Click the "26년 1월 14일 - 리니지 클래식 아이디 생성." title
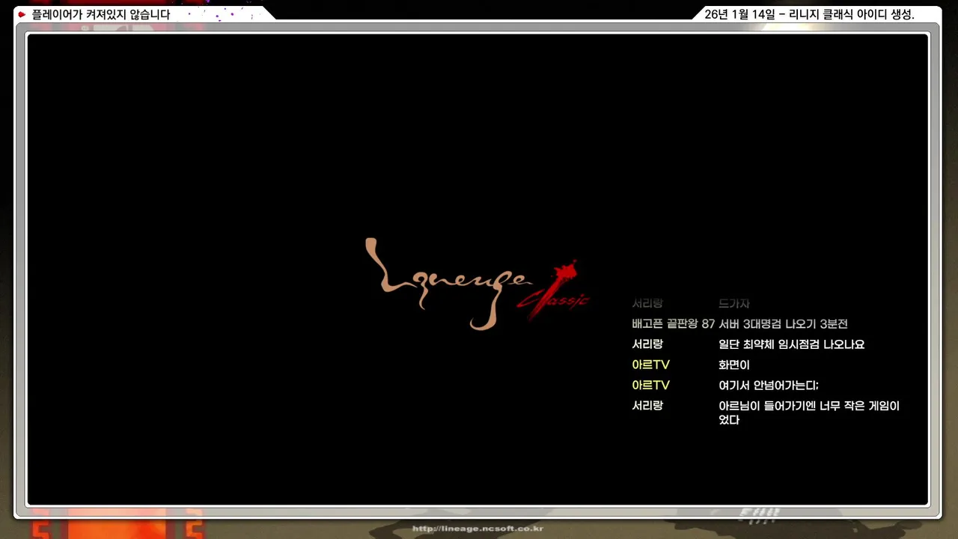The image size is (958, 539). (x=810, y=14)
